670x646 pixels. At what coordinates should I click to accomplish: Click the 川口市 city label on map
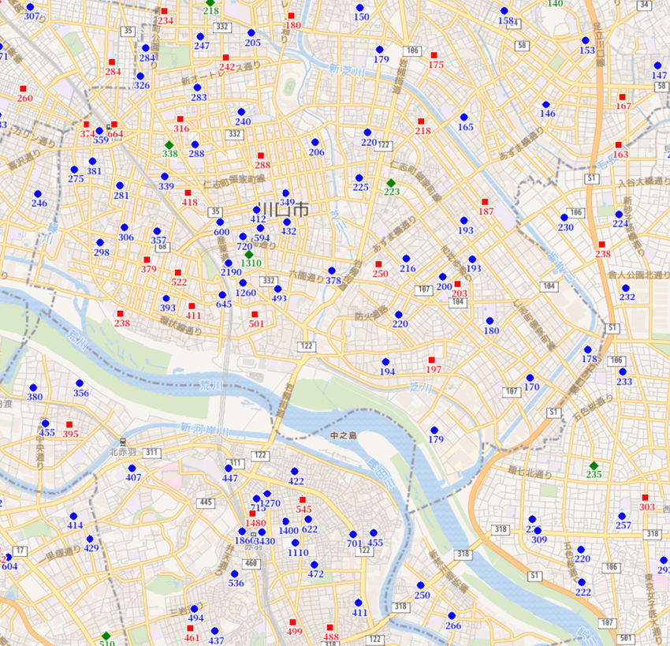click(285, 211)
